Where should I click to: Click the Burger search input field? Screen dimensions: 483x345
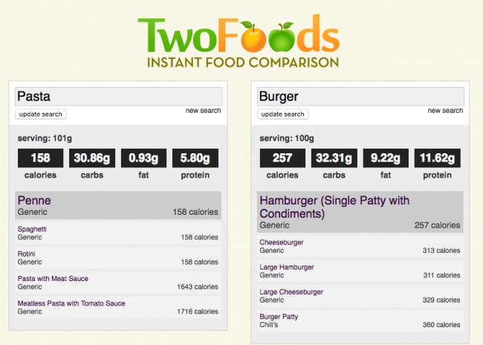tap(360, 96)
